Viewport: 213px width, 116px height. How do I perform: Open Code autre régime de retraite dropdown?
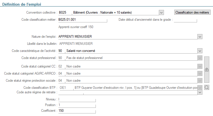(x=200, y=92)
